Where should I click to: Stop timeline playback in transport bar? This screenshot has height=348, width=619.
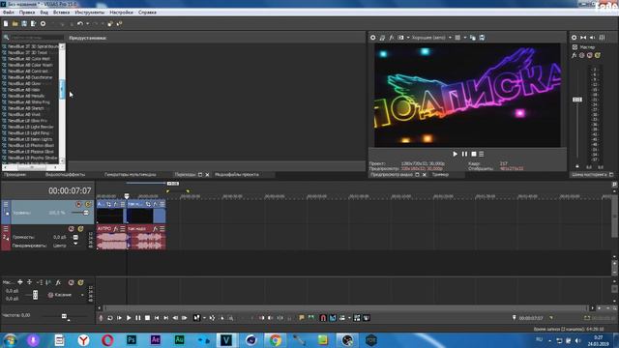(x=147, y=318)
